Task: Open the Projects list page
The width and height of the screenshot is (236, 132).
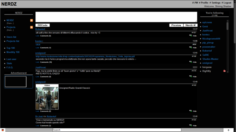Action: (13, 41)
